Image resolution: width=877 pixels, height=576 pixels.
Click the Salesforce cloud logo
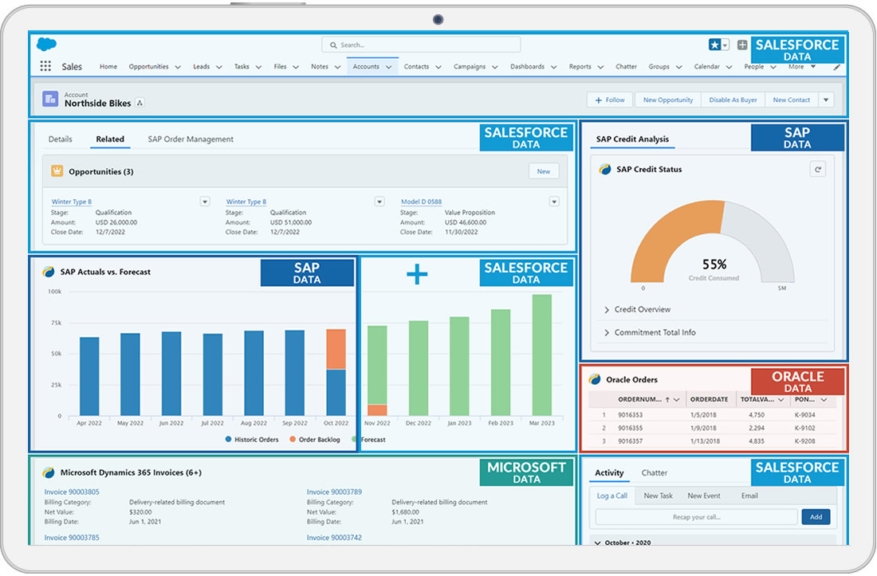[x=47, y=45]
